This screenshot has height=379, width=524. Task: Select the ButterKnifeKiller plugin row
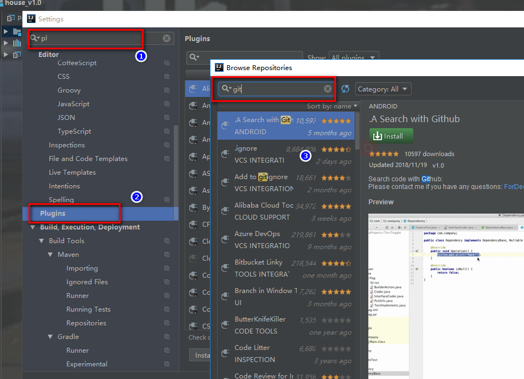point(286,325)
